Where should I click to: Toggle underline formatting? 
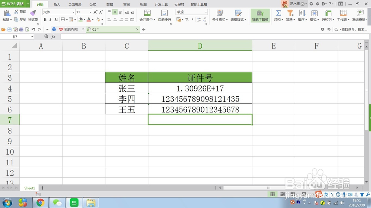56,20
